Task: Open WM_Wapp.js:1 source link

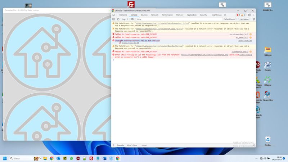Action: coord(242,37)
